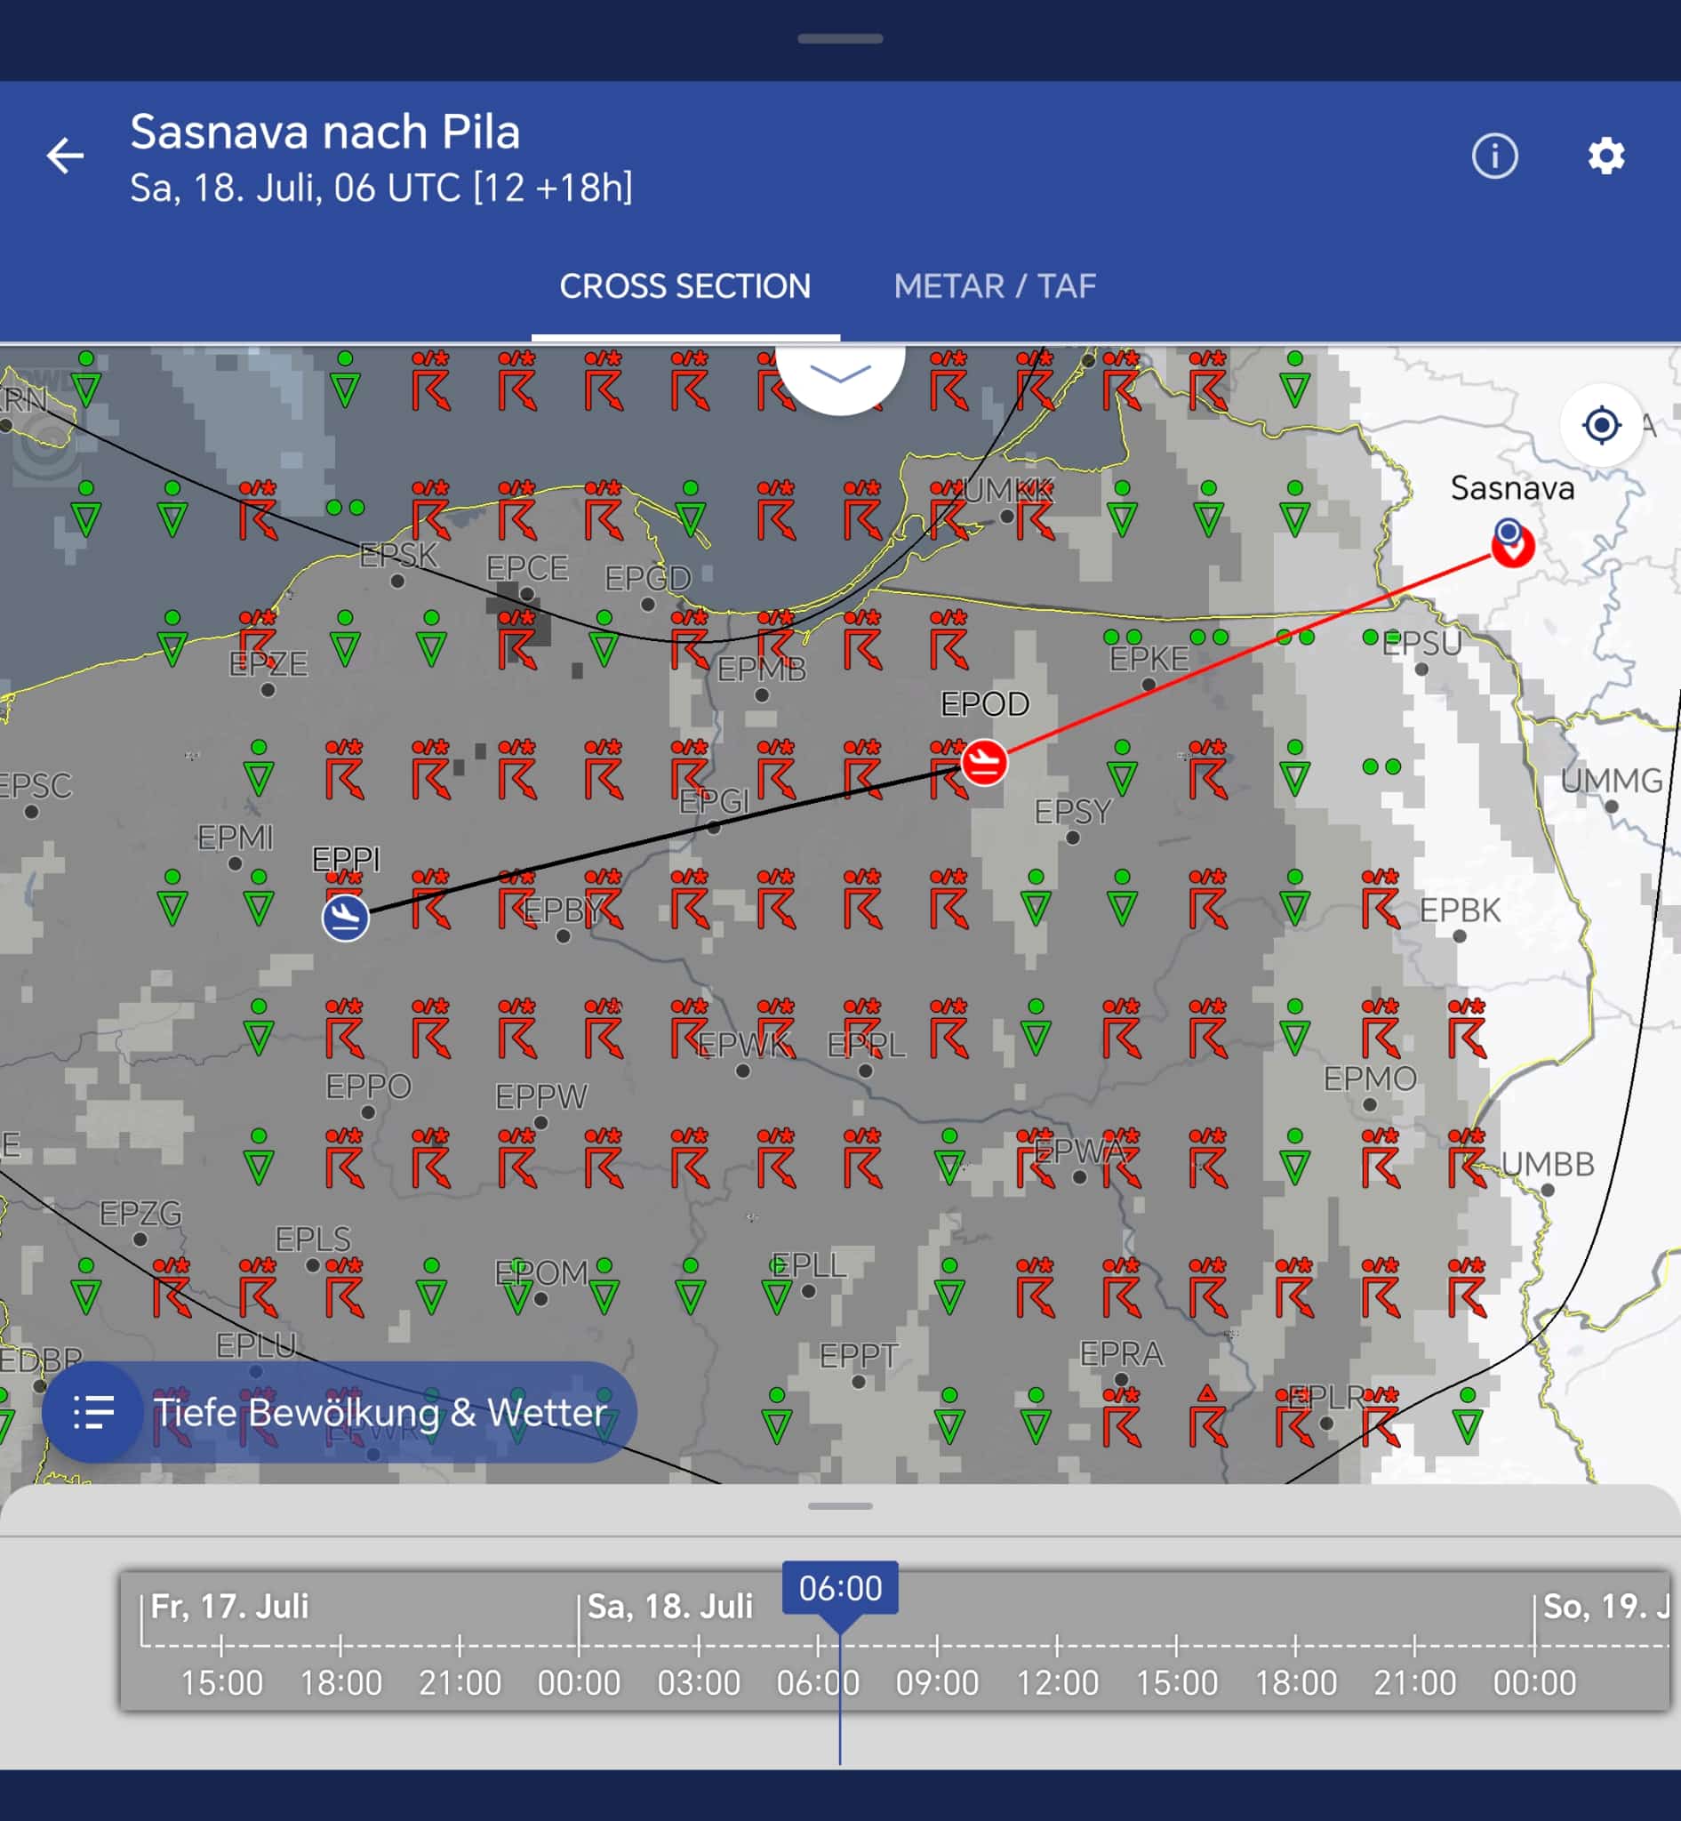Select the blue EPPI landing marker

(346, 917)
